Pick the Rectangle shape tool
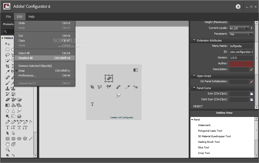The height and width of the screenshot is (163, 259). 8,139
